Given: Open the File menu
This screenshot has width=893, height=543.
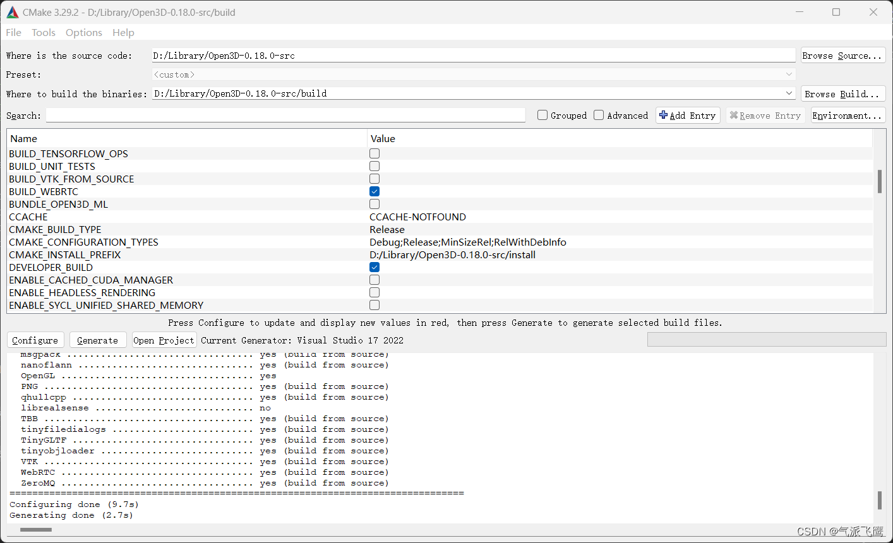Looking at the screenshot, I should pos(13,32).
